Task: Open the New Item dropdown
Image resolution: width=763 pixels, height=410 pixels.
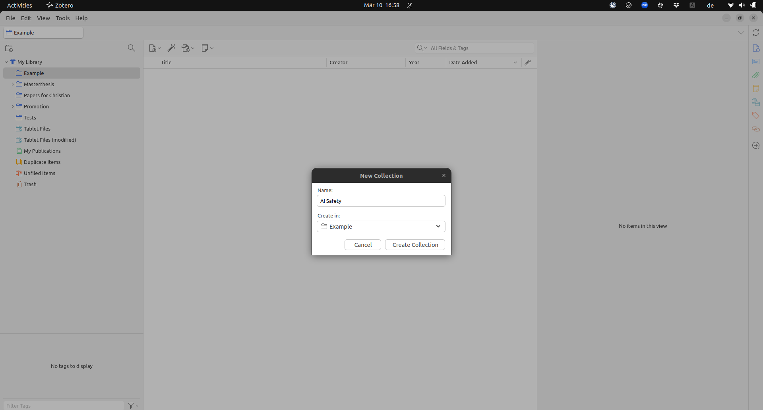Action: pyautogui.click(x=155, y=48)
